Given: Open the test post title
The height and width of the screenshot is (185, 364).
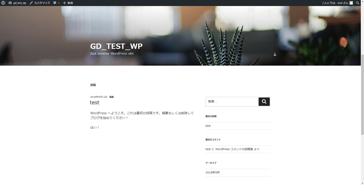Looking at the screenshot, I should (x=95, y=103).
